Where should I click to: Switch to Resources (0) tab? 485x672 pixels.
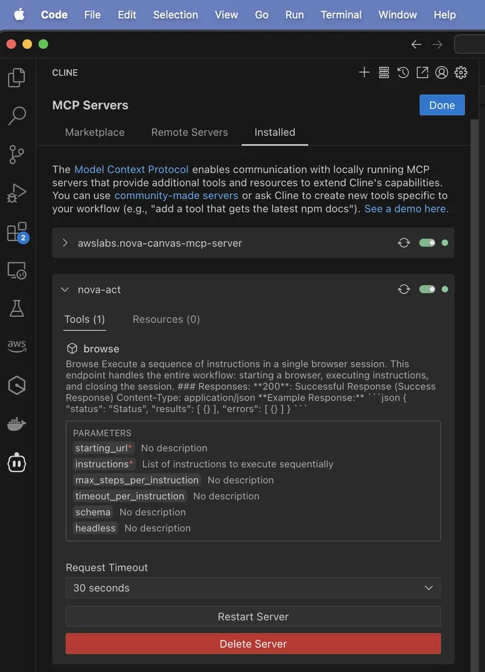click(166, 319)
